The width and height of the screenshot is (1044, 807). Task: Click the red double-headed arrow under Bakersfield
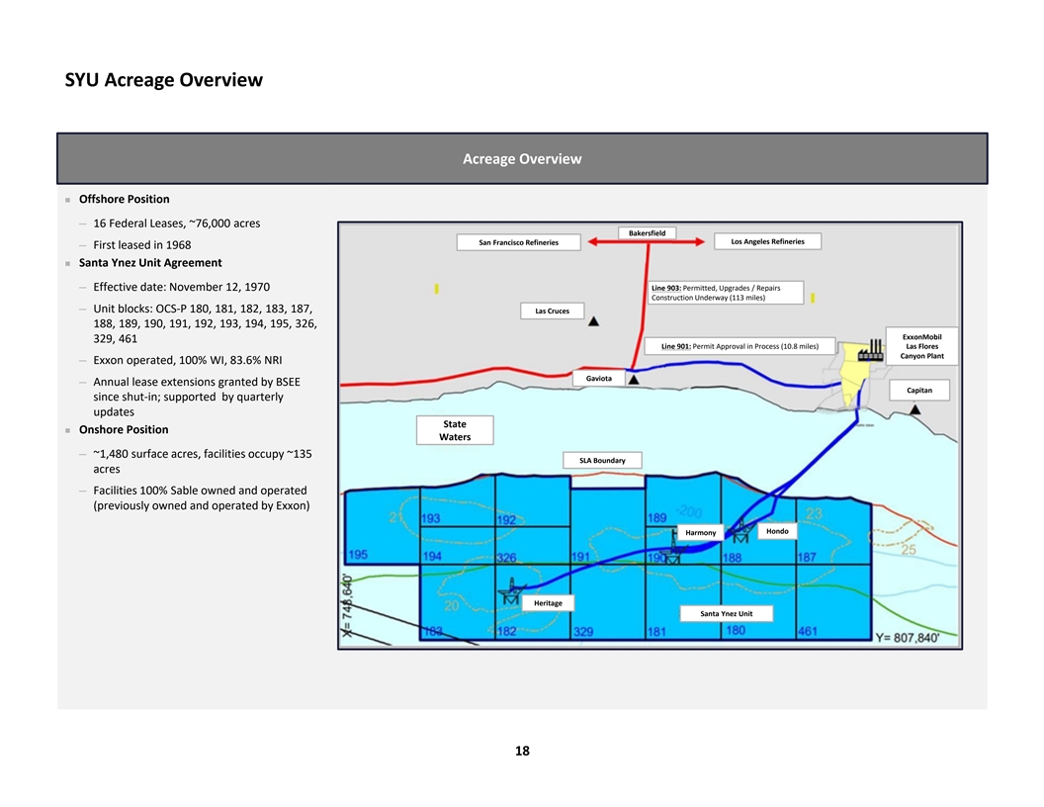tap(645, 241)
